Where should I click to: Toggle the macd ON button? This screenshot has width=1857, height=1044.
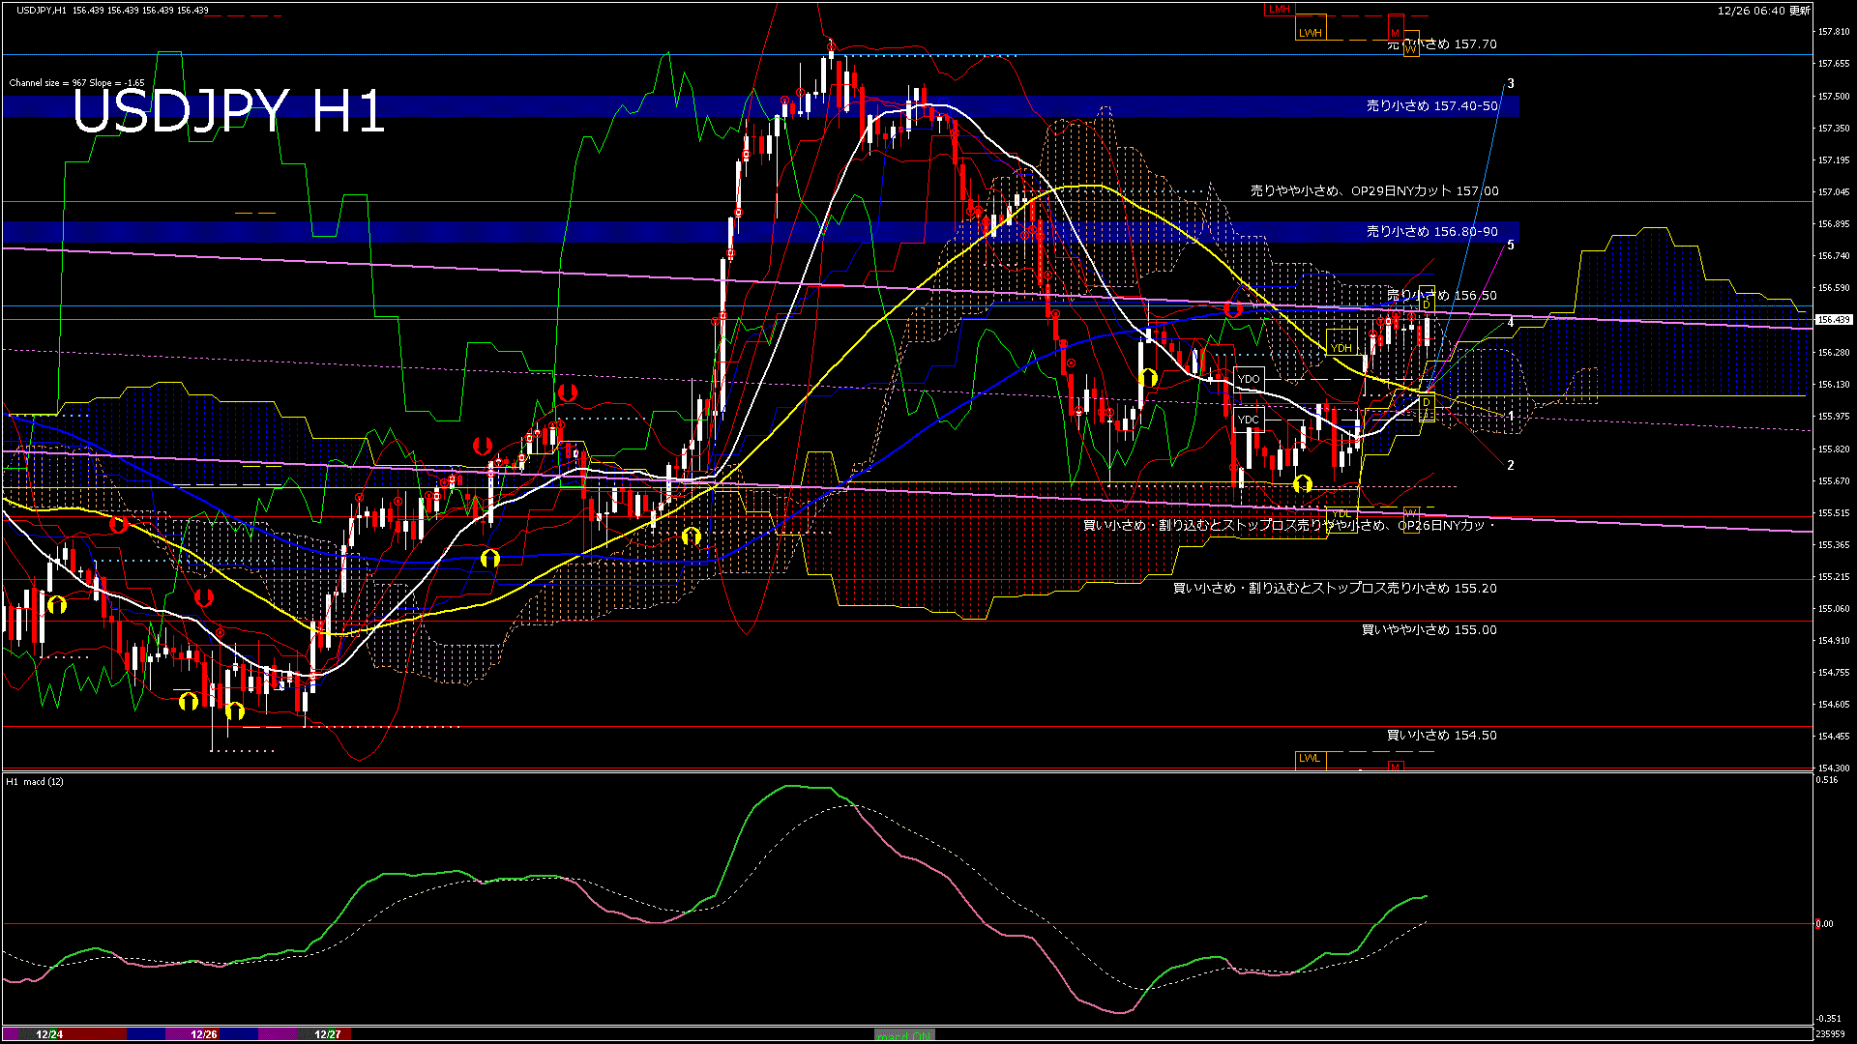pyautogui.click(x=904, y=1035)
